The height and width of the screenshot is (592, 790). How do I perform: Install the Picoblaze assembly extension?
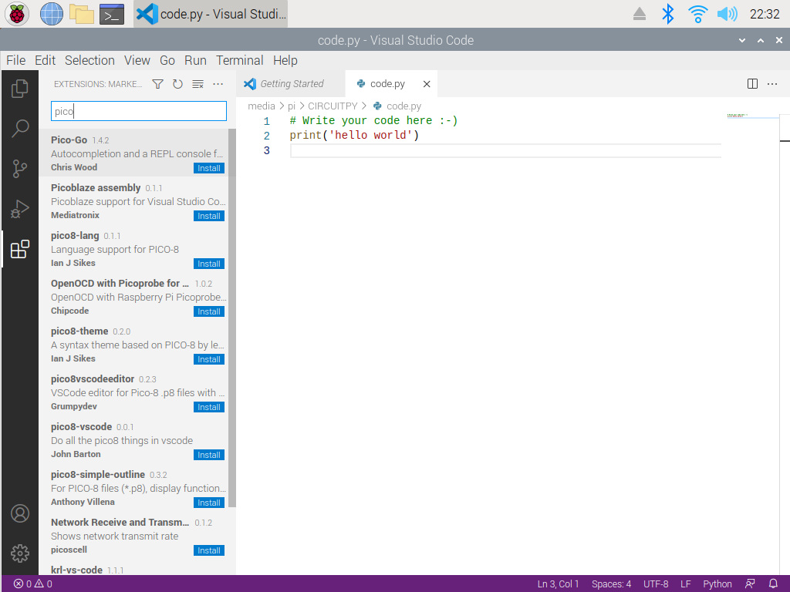coord(209,216)
